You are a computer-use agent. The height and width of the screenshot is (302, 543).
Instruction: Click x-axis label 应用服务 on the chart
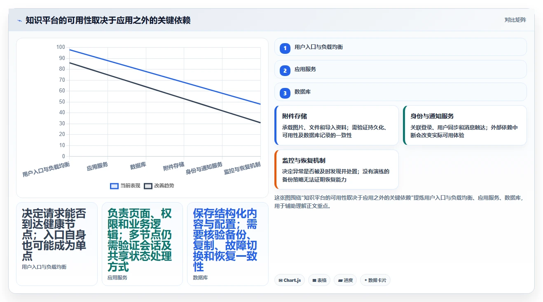coord(97,166)
